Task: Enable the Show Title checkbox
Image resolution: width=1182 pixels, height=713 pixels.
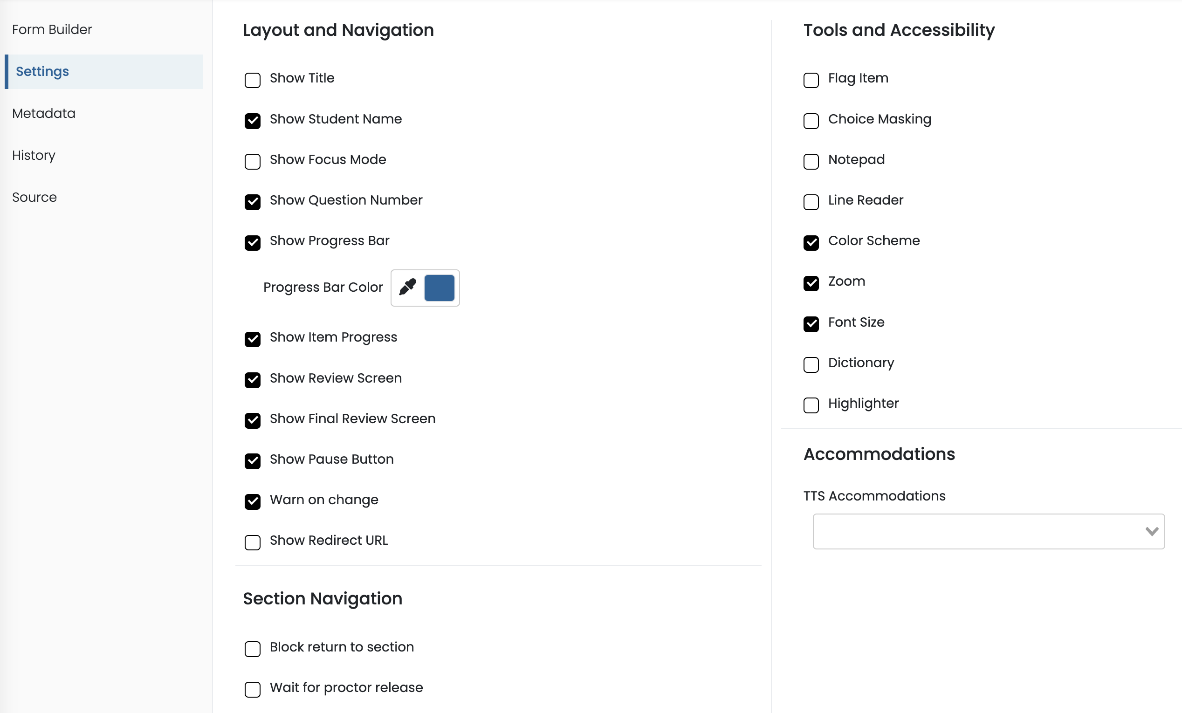Action: coord(252,80)
